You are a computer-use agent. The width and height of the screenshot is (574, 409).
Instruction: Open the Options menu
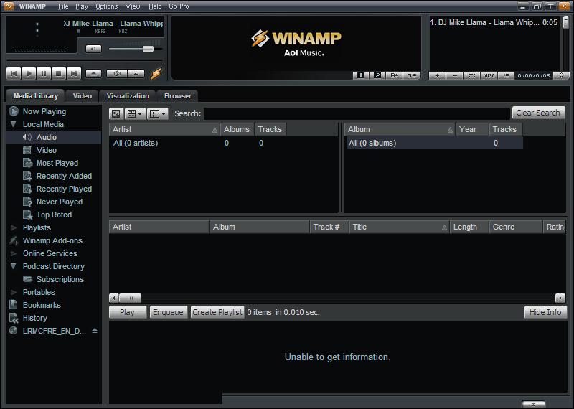[x=106, y=6]
